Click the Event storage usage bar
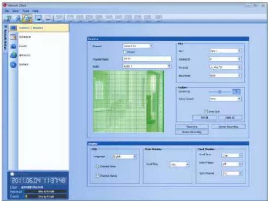The width and height of the screenshot is (268, 201). [46, 196]
